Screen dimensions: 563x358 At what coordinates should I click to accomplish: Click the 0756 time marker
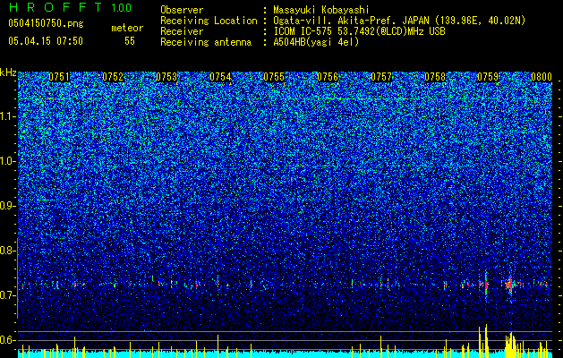pos(328,77)
